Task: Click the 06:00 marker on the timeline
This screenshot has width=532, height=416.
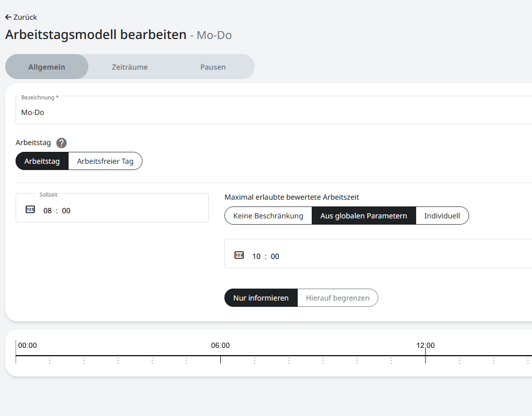Action: click(220, 346)
